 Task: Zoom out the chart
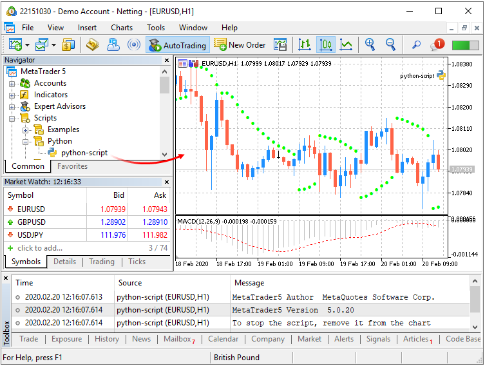point(390,45)
